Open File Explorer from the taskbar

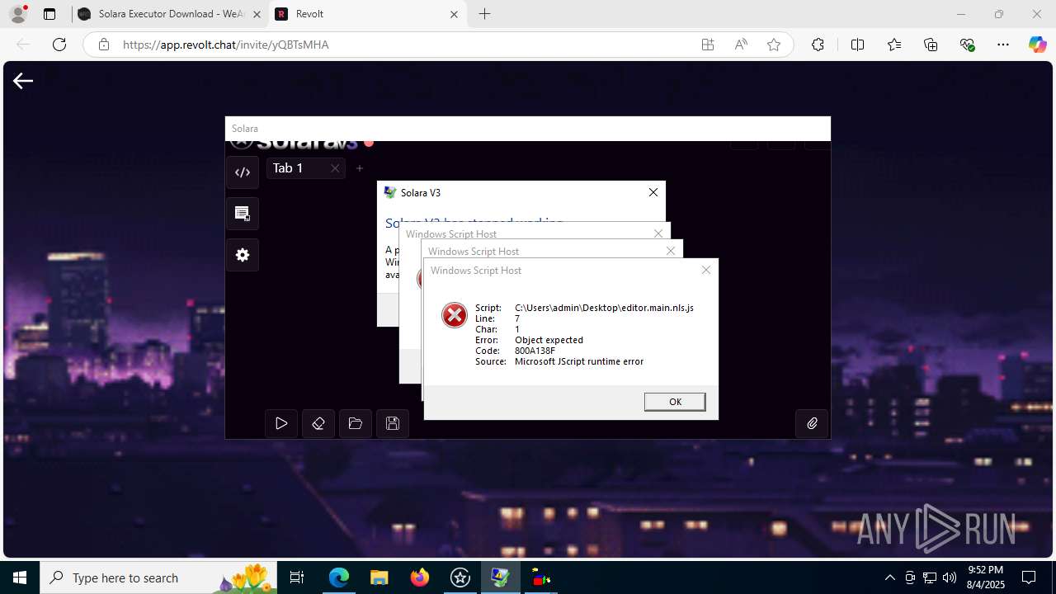(x=379, y=577)
